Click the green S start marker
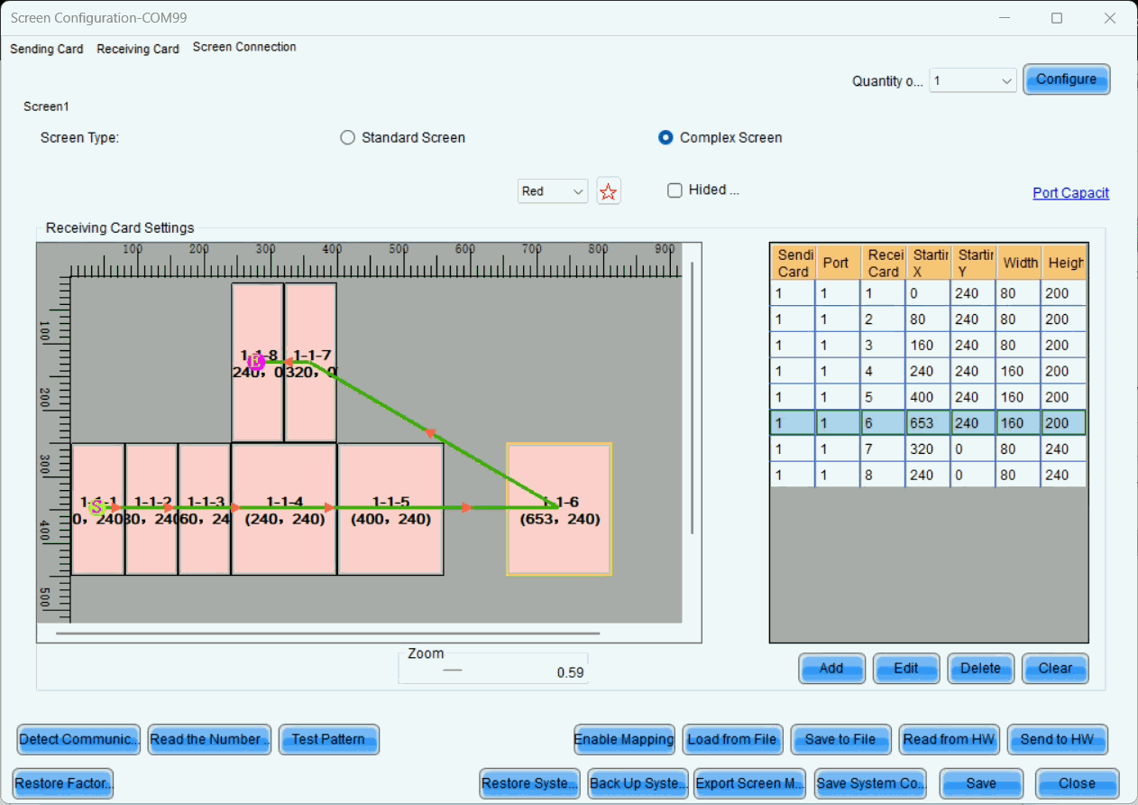This screenshot has width=1138, height=805. click(x=96, y=508)
